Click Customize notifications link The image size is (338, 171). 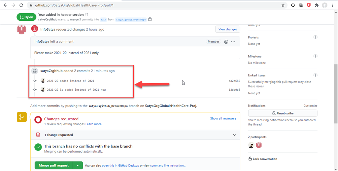[310, 106]
